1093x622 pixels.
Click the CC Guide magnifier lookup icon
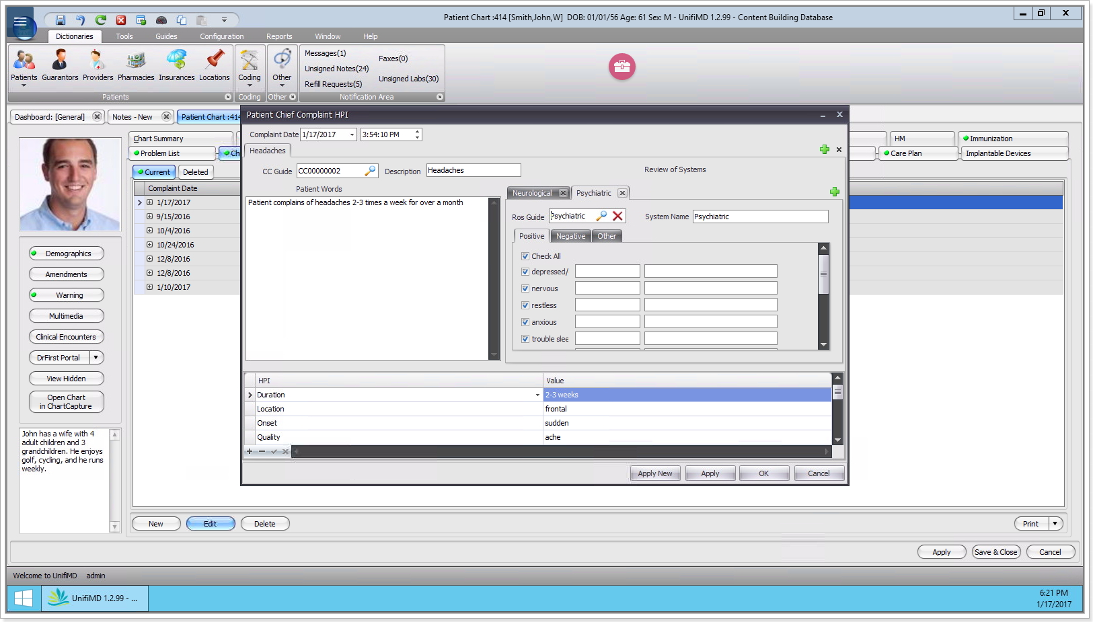pos(370,171)
